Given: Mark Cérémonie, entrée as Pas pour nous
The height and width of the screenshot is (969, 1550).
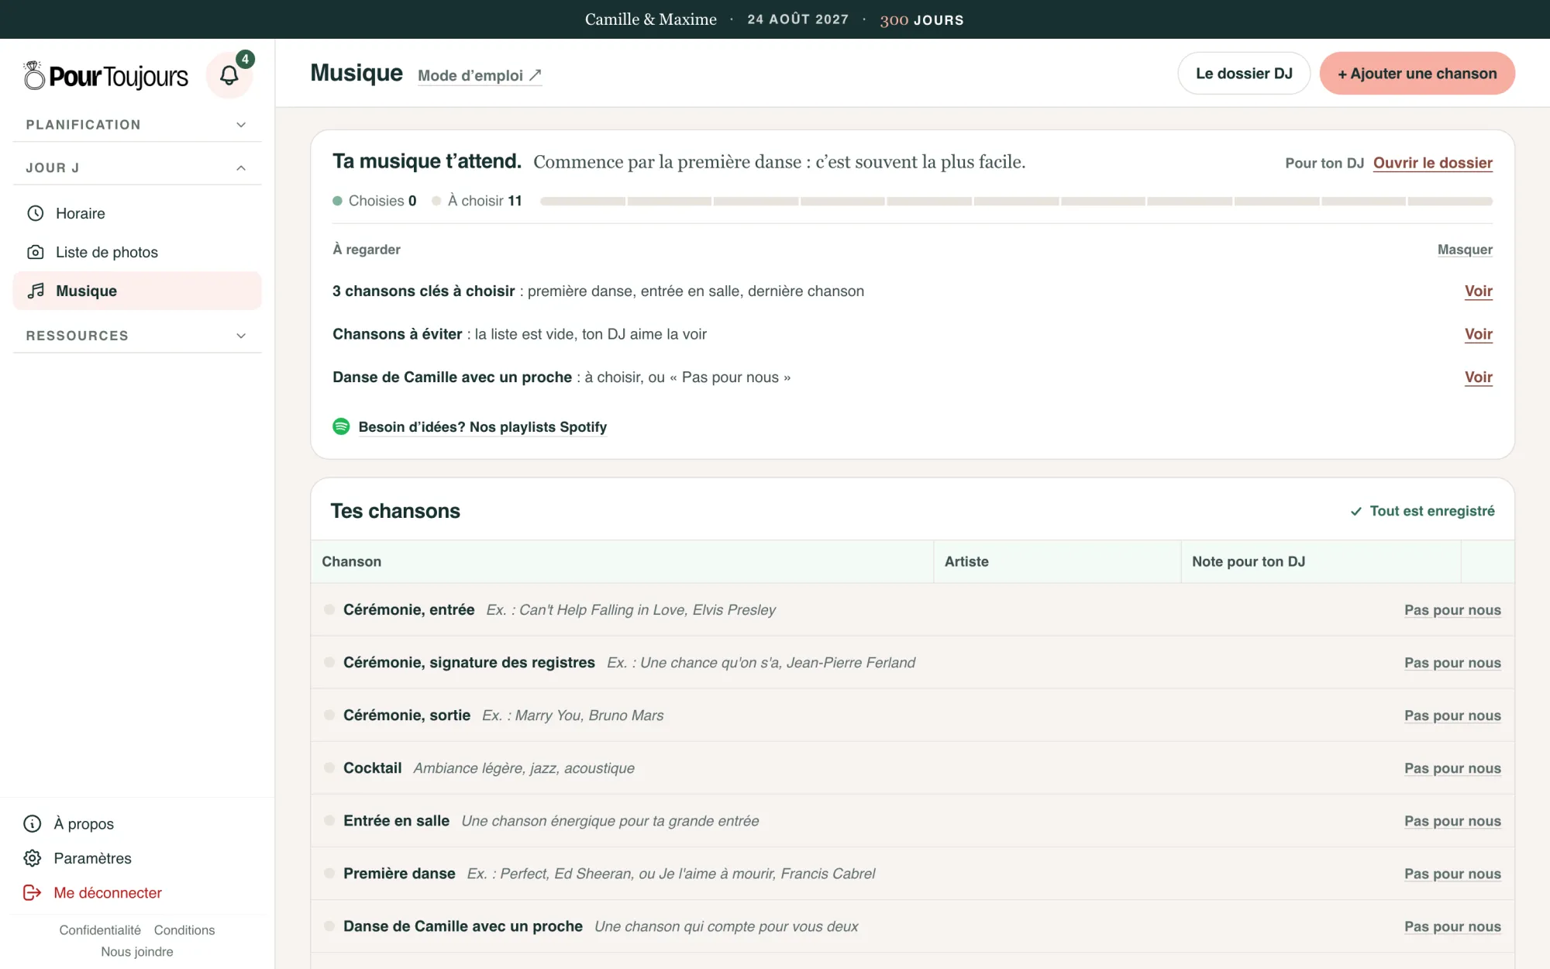Looking at the screenshot, I should 1452,610.
